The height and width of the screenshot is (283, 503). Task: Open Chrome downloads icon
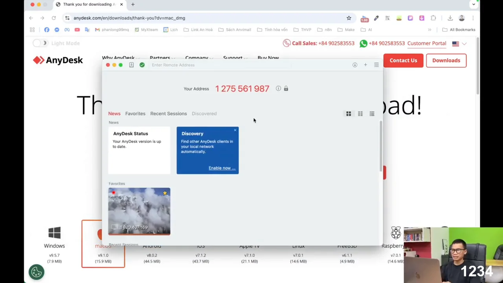coord(450,18)
